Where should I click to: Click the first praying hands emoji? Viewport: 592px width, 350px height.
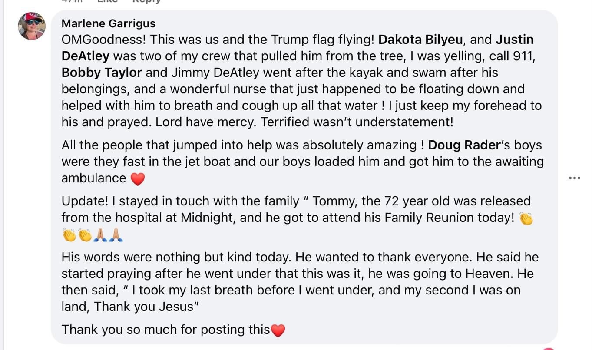(101, 235)
